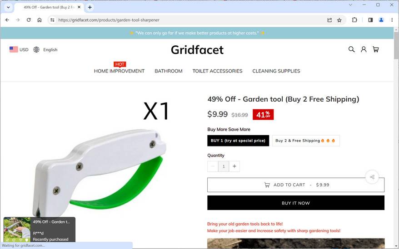Reload the page in the browser
399x249 pixels.
[x=29, y=20]
